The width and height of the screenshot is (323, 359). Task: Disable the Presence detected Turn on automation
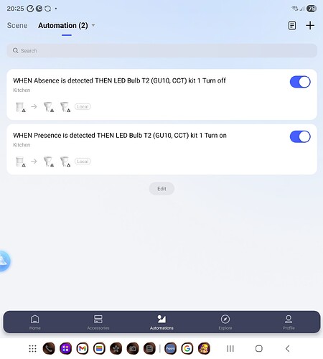300,136
